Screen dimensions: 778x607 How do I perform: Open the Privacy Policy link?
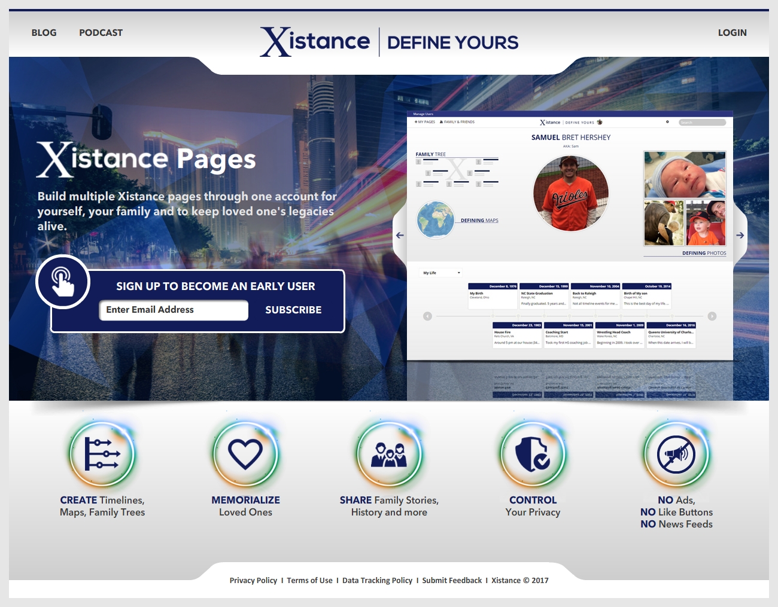coord(253,581)
